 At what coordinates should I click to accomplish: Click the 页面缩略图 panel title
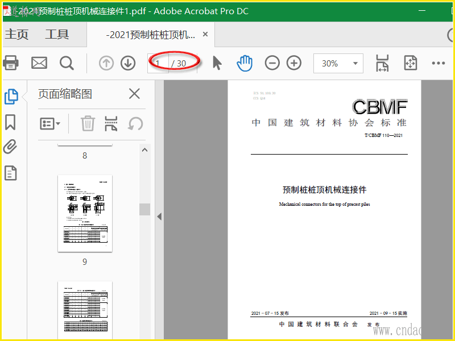(65, 94)
